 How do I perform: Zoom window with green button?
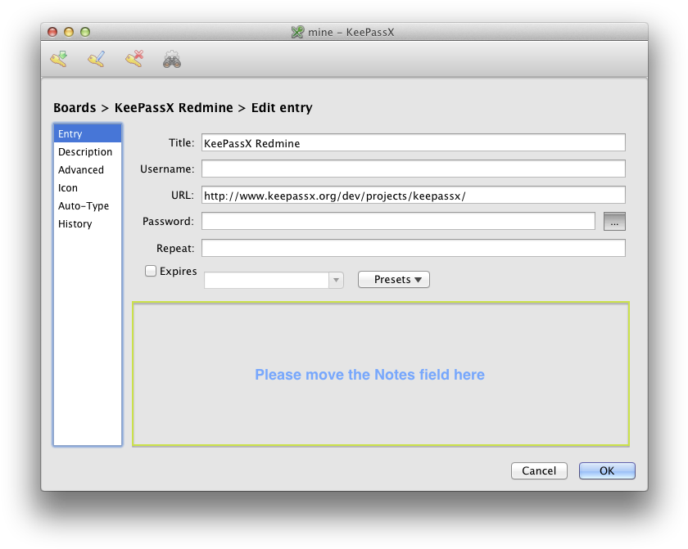coord(85,32)
